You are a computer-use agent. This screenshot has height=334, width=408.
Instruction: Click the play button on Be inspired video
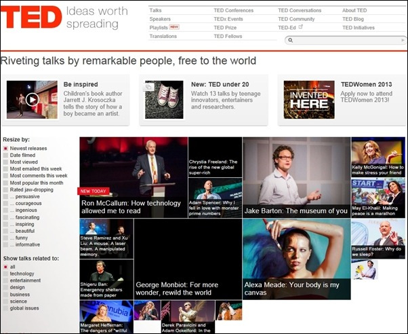pos(33,100)
